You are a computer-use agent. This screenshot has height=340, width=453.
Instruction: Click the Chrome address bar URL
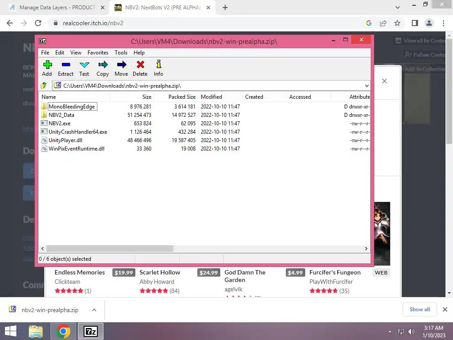[93, 23]
